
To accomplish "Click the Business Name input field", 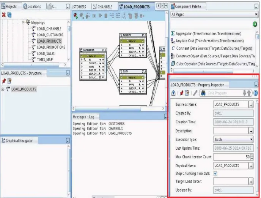I will click(x=231, y=105).
